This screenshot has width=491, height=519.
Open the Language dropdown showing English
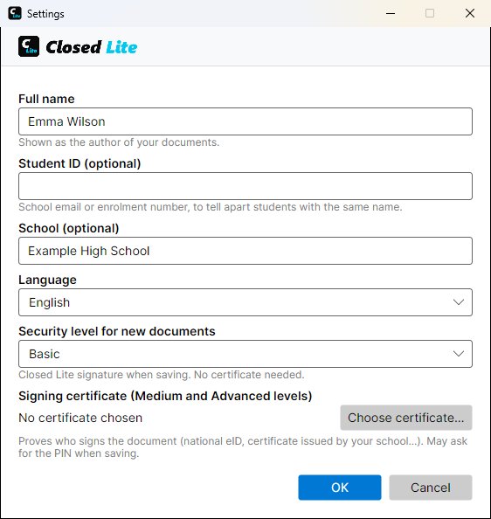245,302
